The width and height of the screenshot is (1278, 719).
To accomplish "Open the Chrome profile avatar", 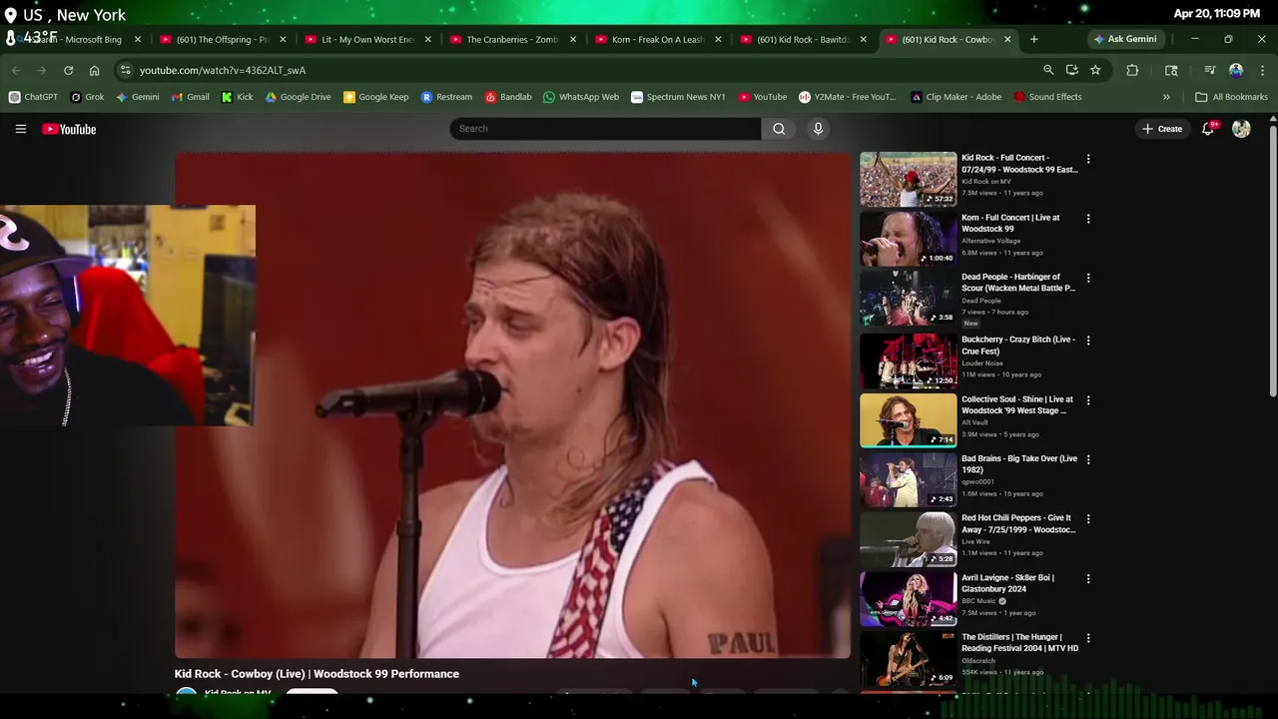I will pos(1236,70).
